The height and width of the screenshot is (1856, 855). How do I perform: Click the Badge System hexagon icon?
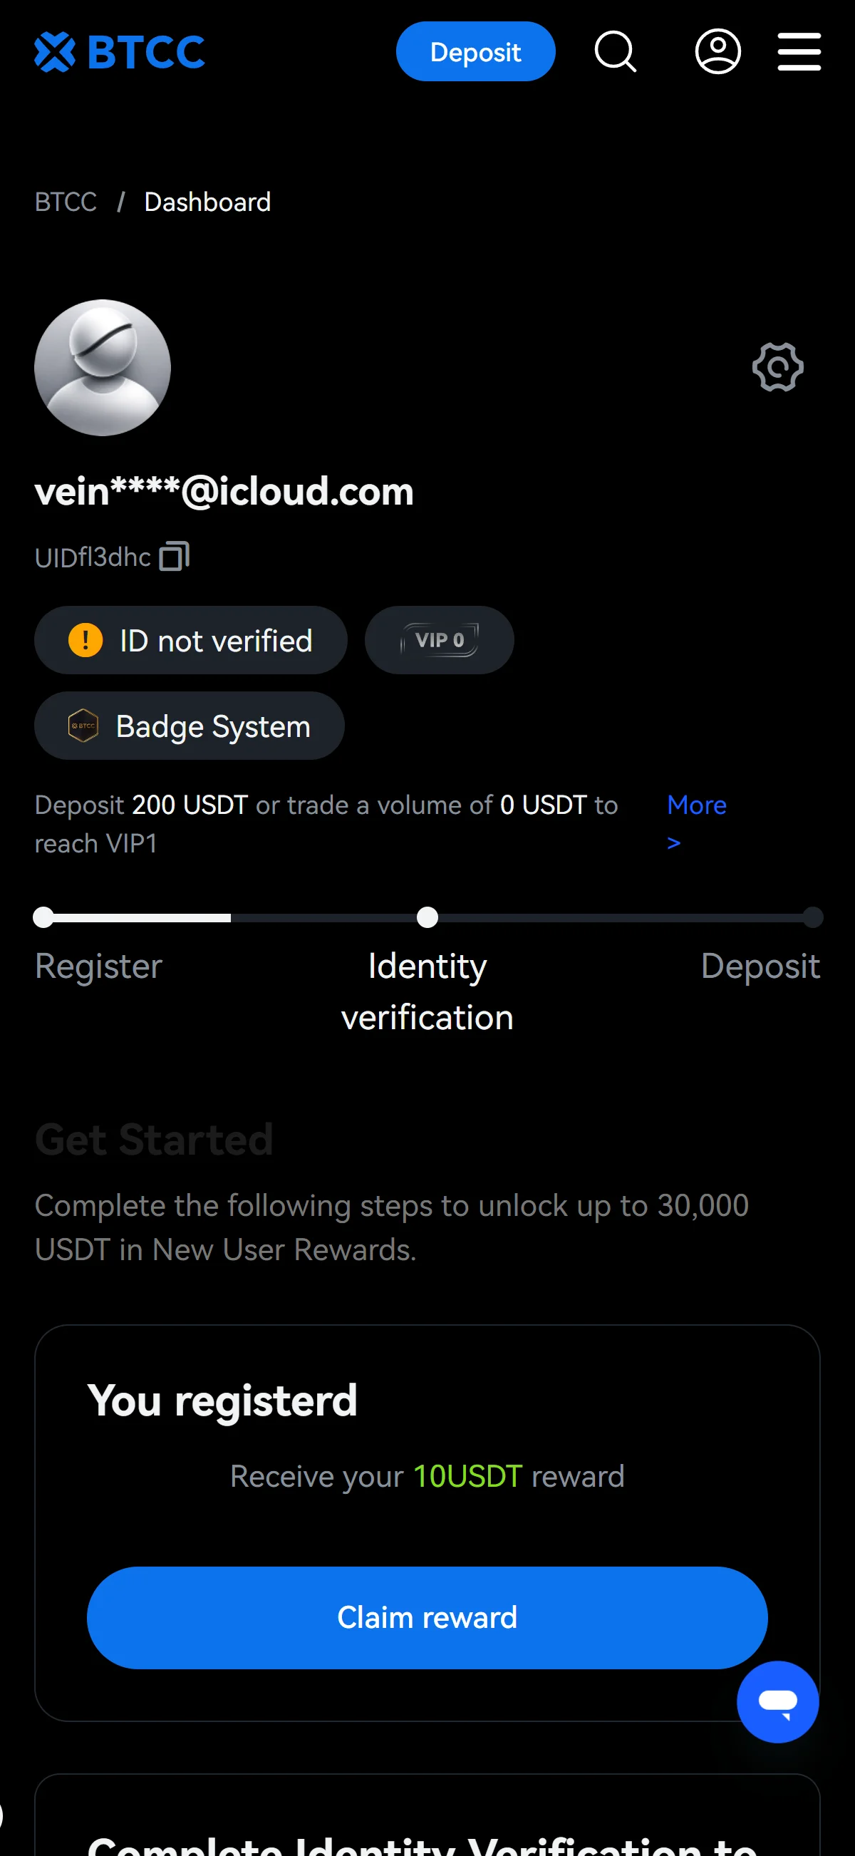pyautogui.click(x=83, y=726)
